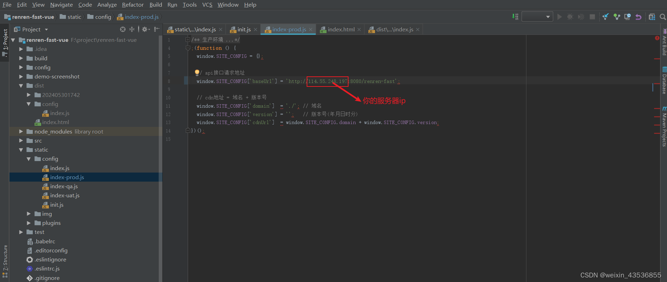
Task: Expand the .idea folder
Action: click(21, 49)
